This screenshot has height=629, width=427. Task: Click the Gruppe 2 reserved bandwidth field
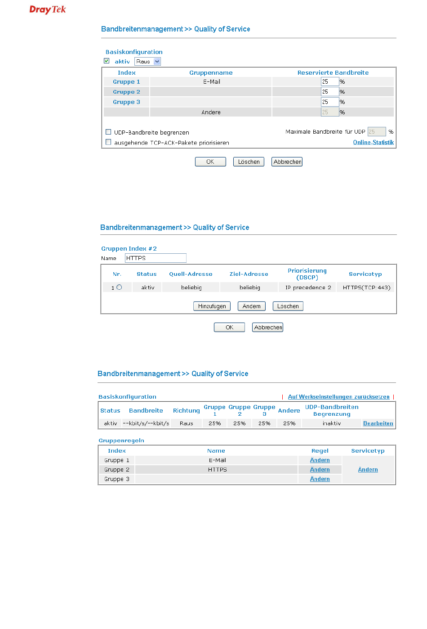(x=329, y=92)
